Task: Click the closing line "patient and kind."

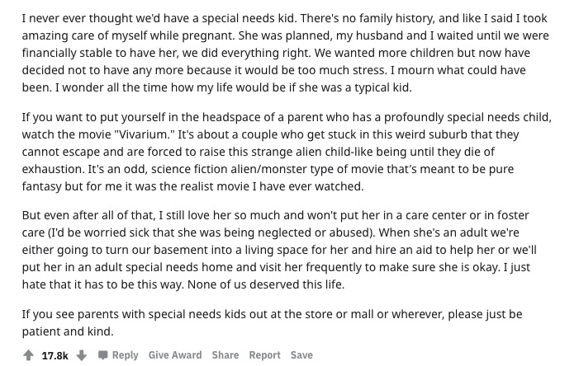Action: click(68, 331)
